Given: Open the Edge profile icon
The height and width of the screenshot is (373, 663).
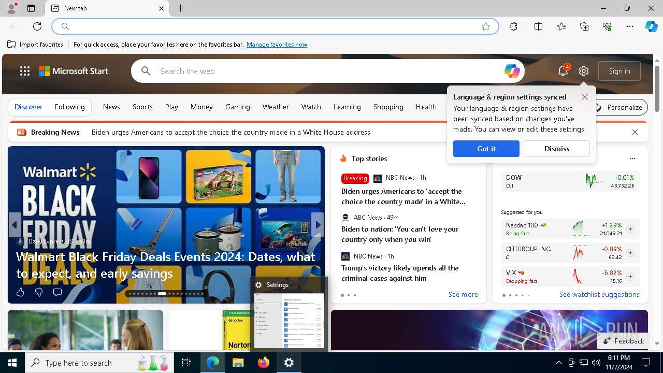Looking at the screenshot, I should pos(11,8).
